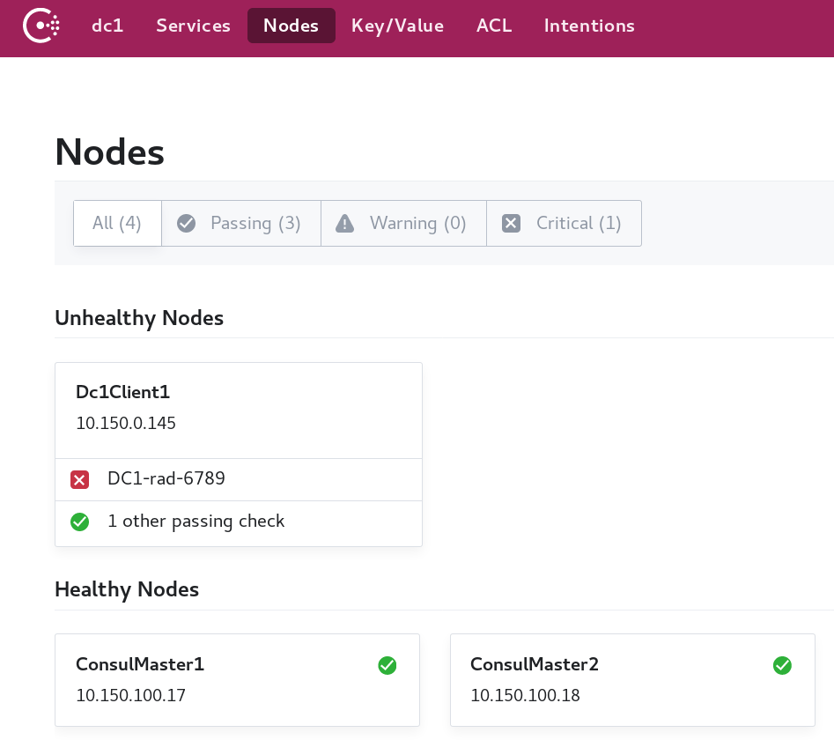The width and height of the screenshot is (834, 740).
Task: Click the green passing check icon on Dc1Client1
Action: (x=79, y=522)
